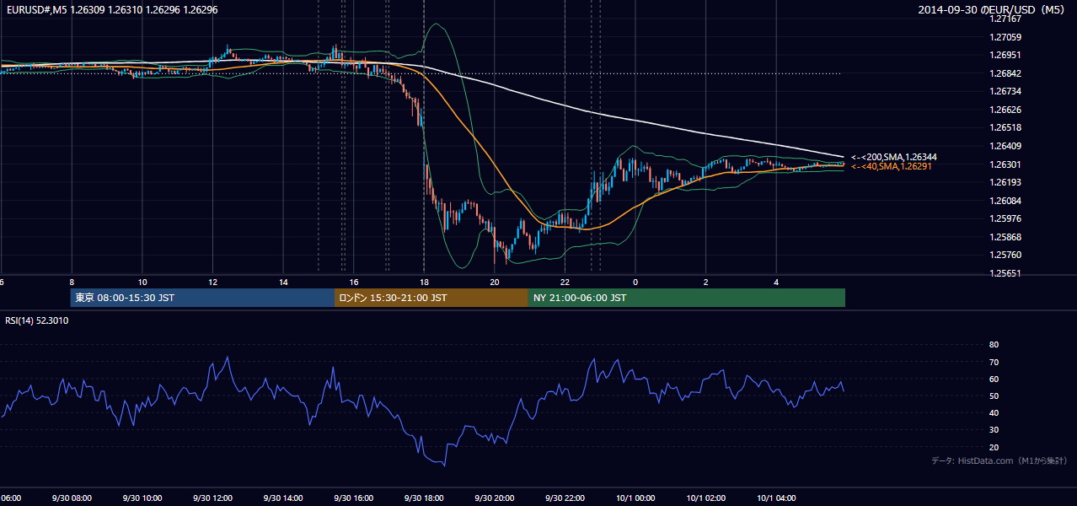This screenshot has height=506, width=1077.
Task: Click the RSI 60 level label
Action: click(994, 379)
